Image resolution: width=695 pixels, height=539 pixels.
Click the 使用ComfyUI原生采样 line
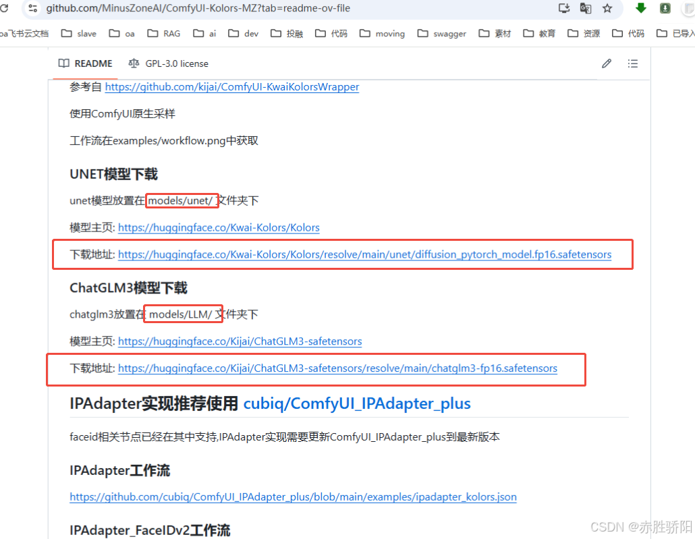122,114
